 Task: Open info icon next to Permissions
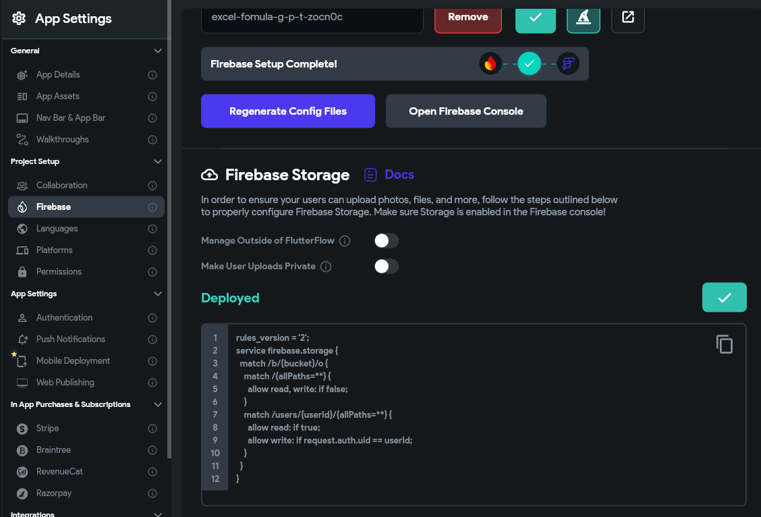click(152, 272)
